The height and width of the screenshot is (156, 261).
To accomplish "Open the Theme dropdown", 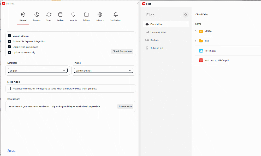I will click(103, 70).
